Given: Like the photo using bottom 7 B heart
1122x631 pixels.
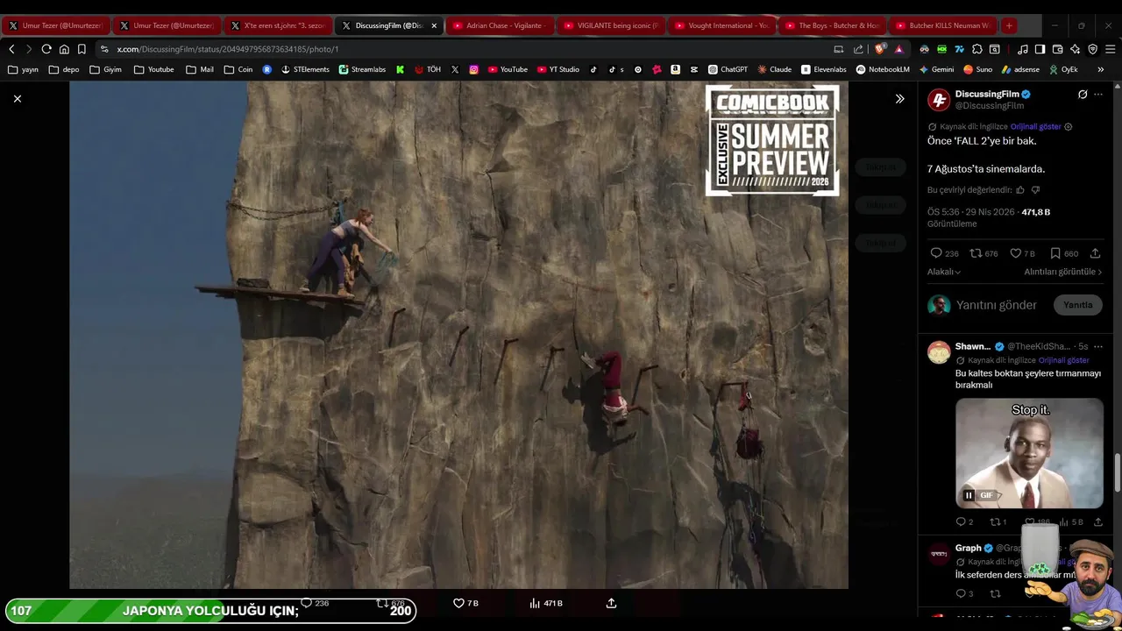Looking at the screenshot, I should coord(465,604).
